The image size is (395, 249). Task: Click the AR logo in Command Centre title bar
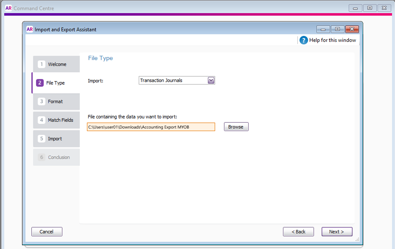click(x=8, y=8)
